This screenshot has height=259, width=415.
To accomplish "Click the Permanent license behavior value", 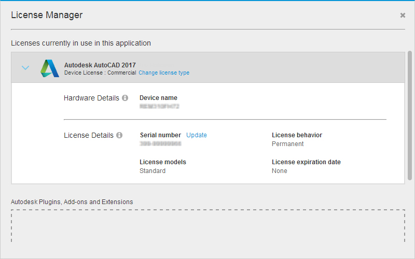I will tap(288, 144).
